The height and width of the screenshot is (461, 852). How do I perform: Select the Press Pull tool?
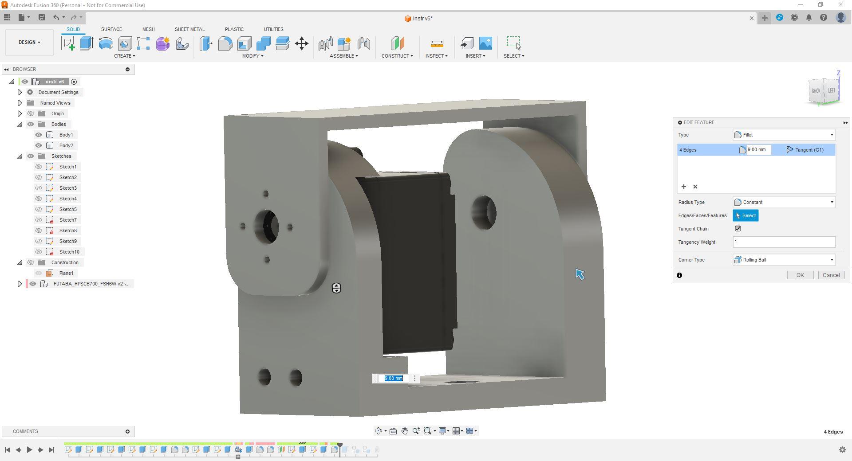(206, 43)
